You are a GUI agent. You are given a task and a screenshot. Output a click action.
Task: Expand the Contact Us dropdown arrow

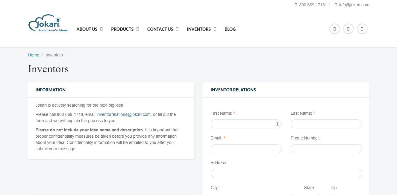point(177,29)
